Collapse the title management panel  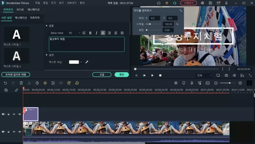(x=181, y=11)
